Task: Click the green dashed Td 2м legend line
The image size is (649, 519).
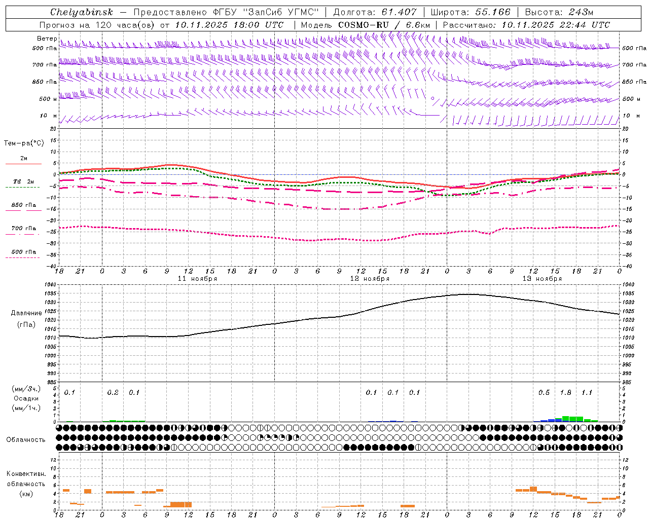Action: [x=22, y=188]
